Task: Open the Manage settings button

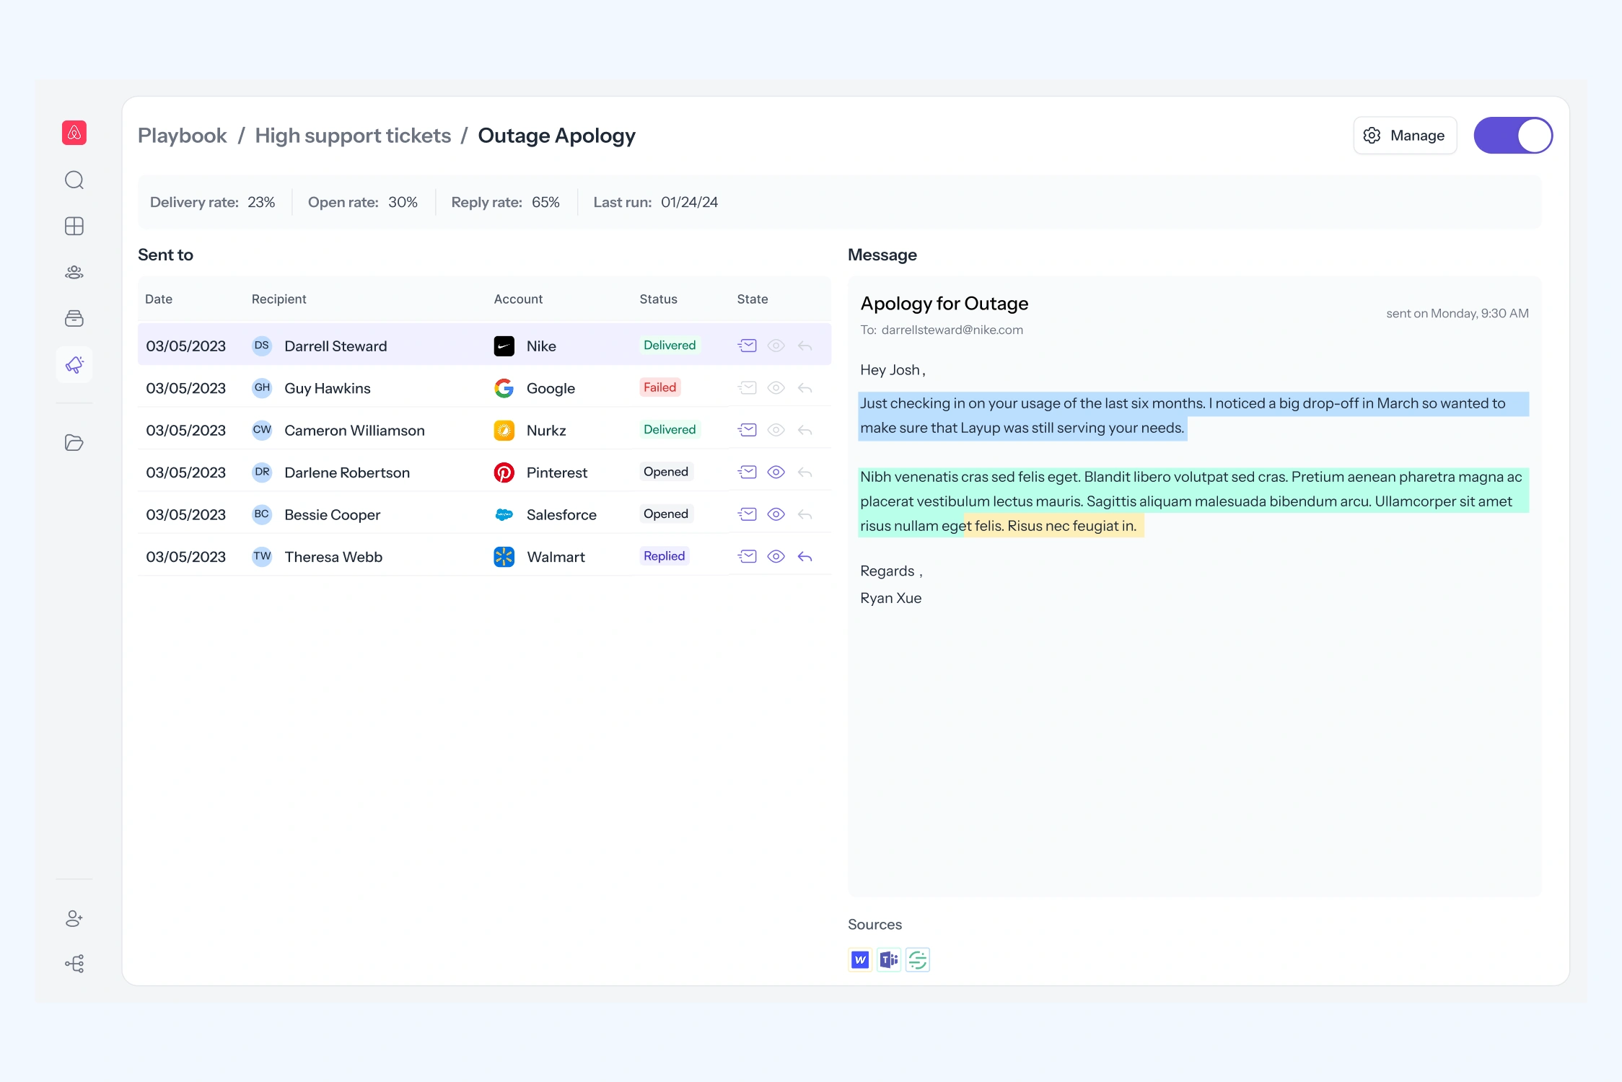Action: (1404, 136)
